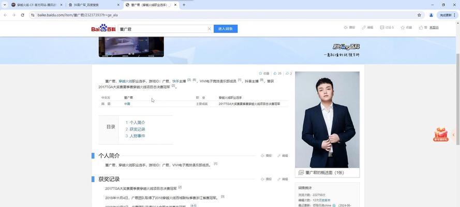Viewport: 460px width, 207px height.
Task: Go back to previous page
Action: coord(5,15)
